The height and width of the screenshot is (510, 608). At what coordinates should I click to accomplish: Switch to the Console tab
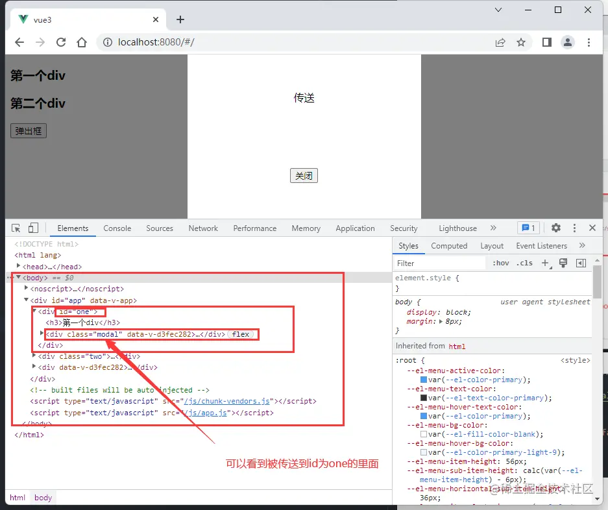click(x=117, y=228)
